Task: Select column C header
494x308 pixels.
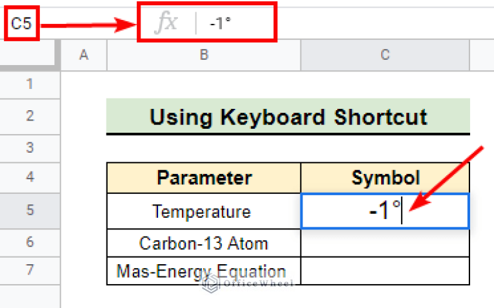Action: (x=385, y=55)
